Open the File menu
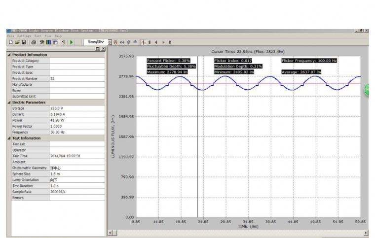This screenshot has height=238, width=375. [10, 36]
